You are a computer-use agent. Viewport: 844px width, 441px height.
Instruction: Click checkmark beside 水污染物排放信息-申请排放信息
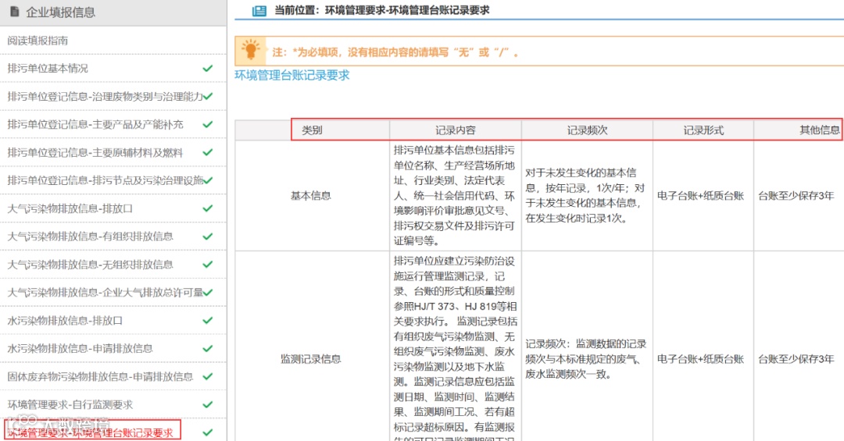(x=208, y=348)
